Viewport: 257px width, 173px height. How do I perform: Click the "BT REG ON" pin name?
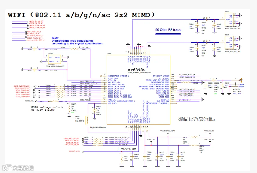pyautogui.click(x=163, y=101)
